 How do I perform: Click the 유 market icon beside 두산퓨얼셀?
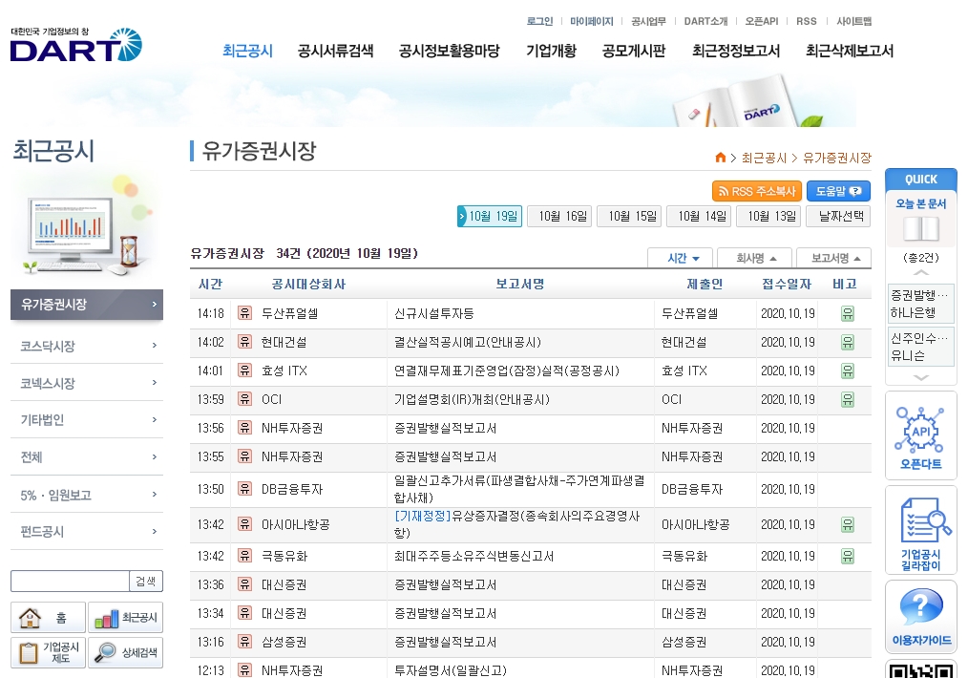(245, 313)
